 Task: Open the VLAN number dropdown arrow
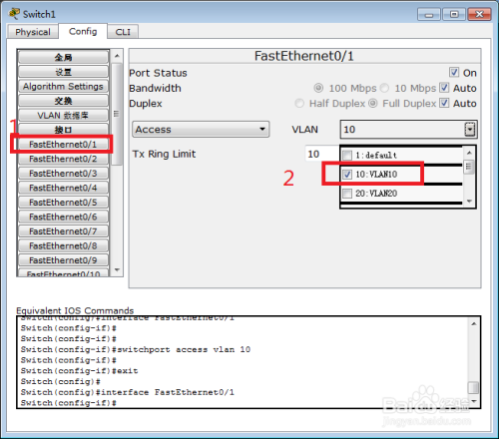click(x=469, y=130)
